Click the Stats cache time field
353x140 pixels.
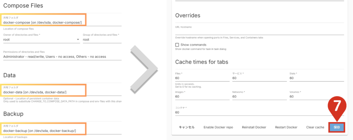click(316, 78)
